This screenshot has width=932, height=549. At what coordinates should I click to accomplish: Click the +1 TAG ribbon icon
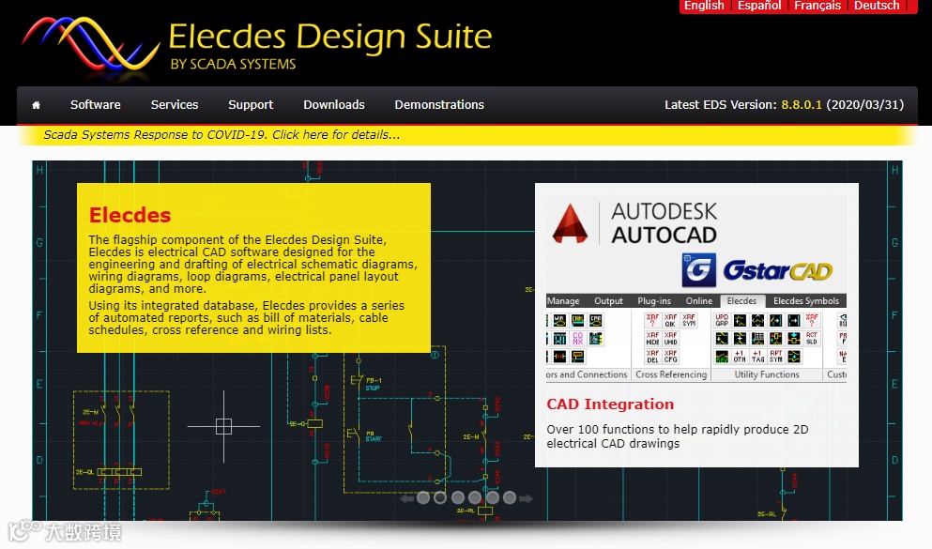click(x=757, y=357)
